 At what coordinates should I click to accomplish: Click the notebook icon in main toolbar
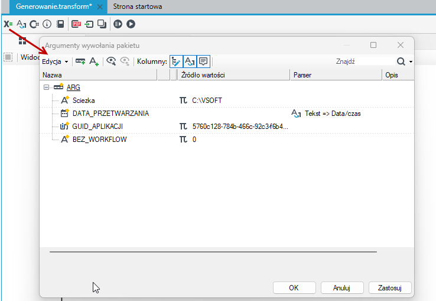click(60, 24)
